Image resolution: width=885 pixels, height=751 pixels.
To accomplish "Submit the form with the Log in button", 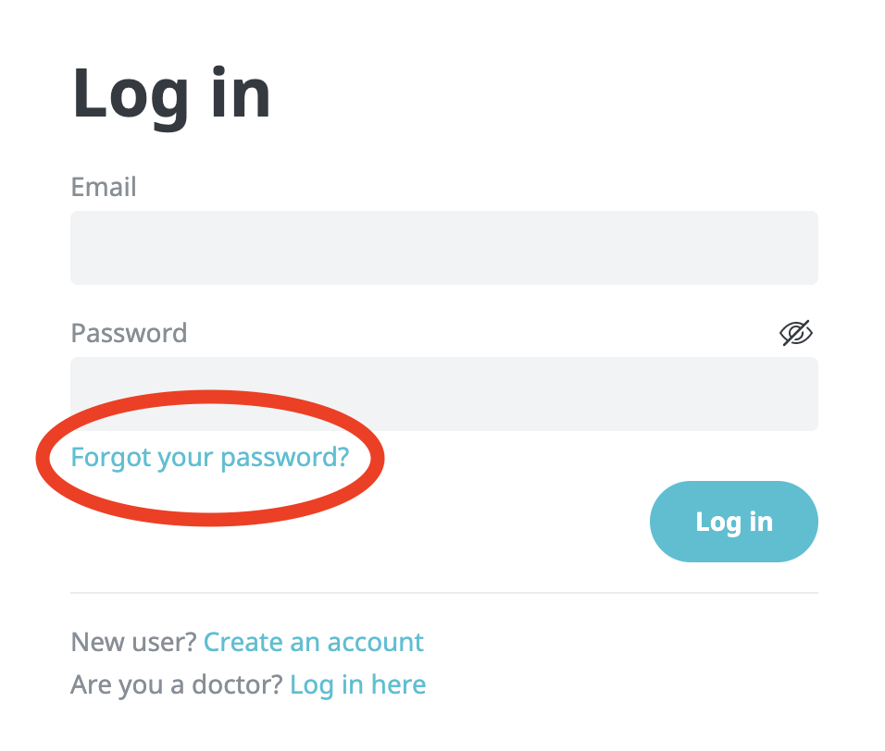I will click(734, 522).
